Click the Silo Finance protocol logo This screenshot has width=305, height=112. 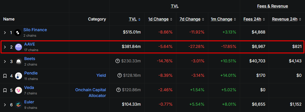(x=18, y=33)
